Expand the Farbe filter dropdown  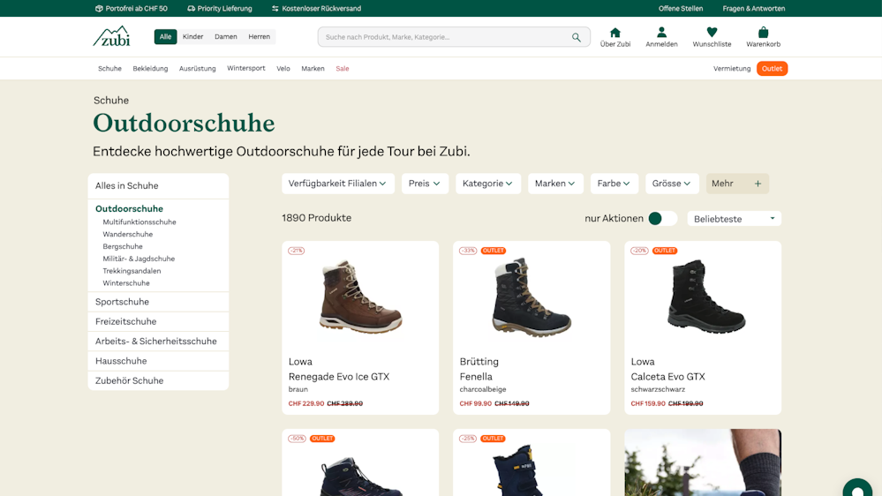tap(614, 184)
